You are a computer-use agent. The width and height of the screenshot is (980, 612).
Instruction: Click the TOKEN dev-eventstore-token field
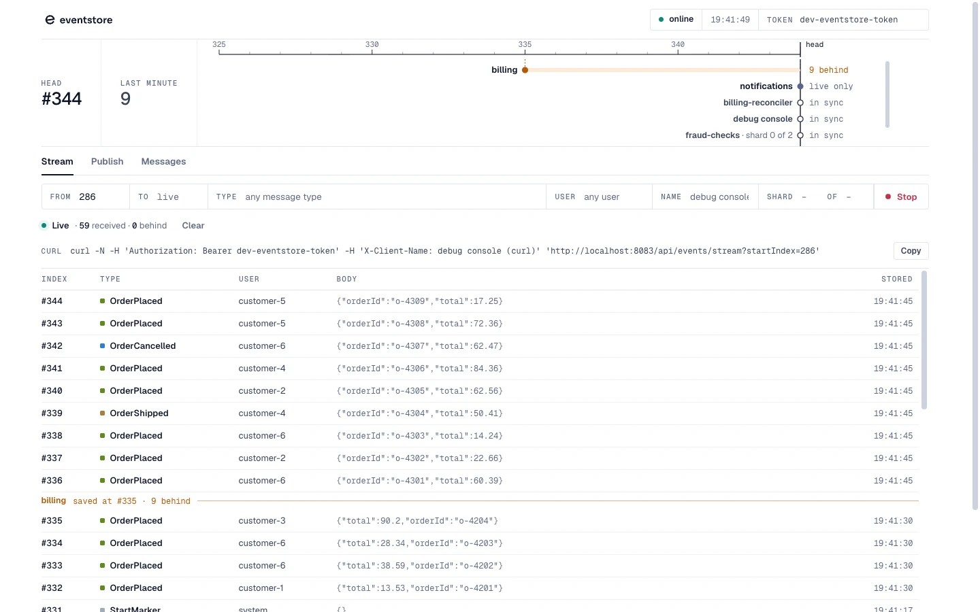[x=844, y=20]
